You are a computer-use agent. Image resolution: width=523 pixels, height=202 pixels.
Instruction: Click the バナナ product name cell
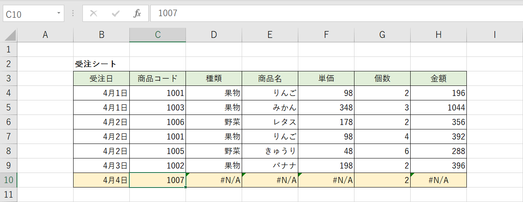coord(270,166)
